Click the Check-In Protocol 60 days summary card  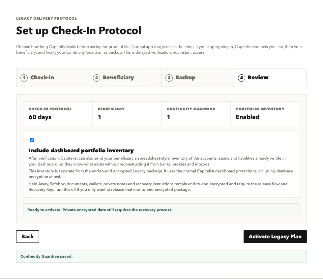58,114
